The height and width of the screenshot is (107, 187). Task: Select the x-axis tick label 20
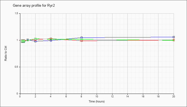[174, 96]
